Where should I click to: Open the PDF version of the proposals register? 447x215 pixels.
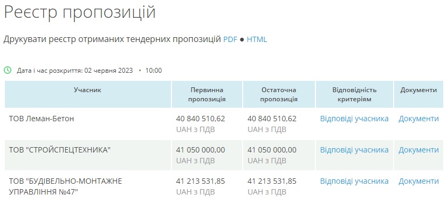[230, 39]
